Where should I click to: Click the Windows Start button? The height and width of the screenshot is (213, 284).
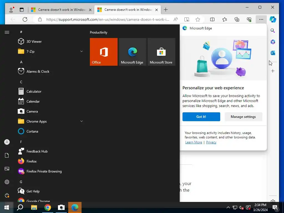7,207
